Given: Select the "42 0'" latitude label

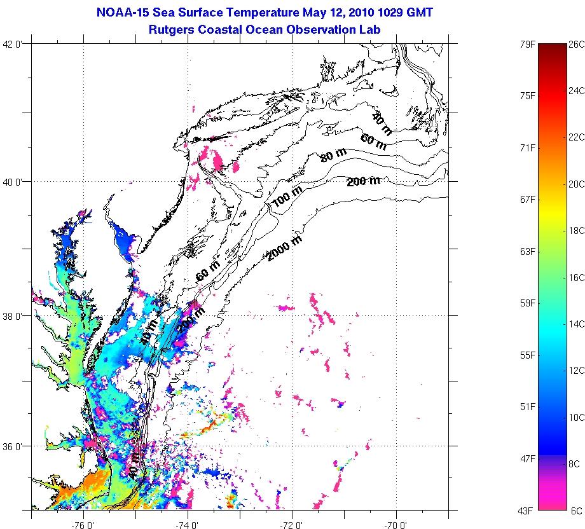Looking at the screenshot, I should point(13,45).
